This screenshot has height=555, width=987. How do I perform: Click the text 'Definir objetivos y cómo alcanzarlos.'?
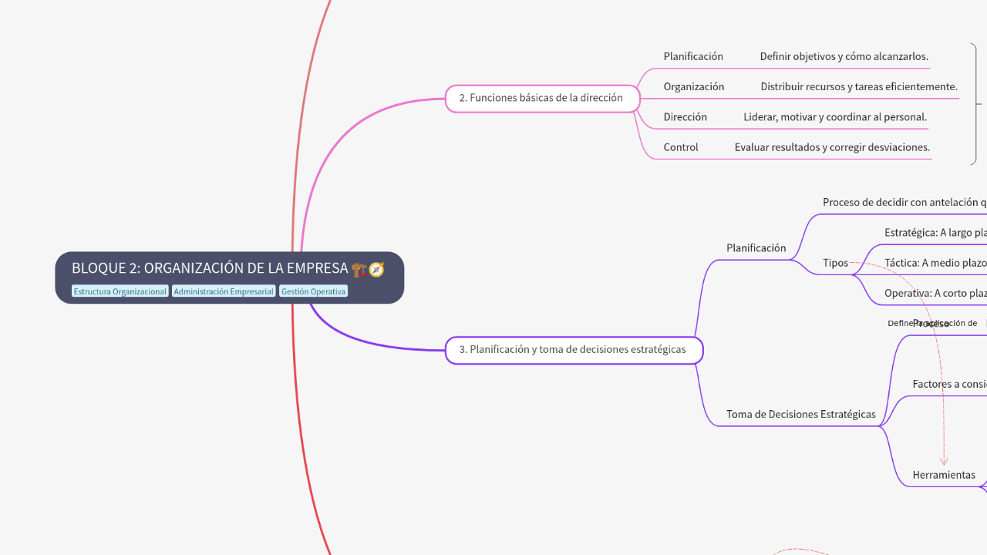[x=844, y=55]
